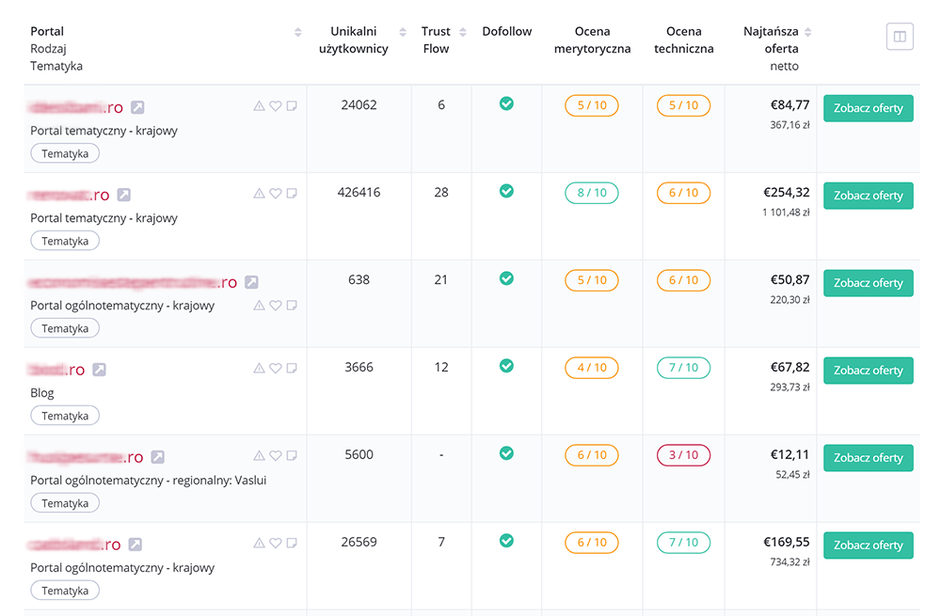The image size is (941, 616).
Task: Click the green 8 / 10 content rating badge
Action: tap(592, 193)
